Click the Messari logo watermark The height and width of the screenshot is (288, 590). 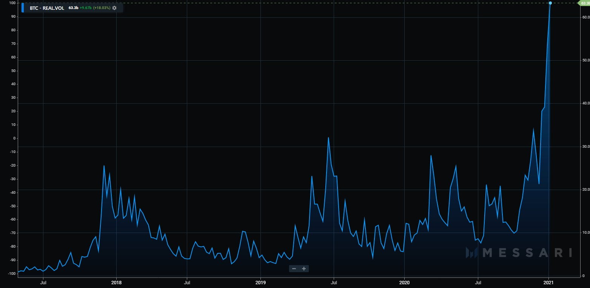519,253
